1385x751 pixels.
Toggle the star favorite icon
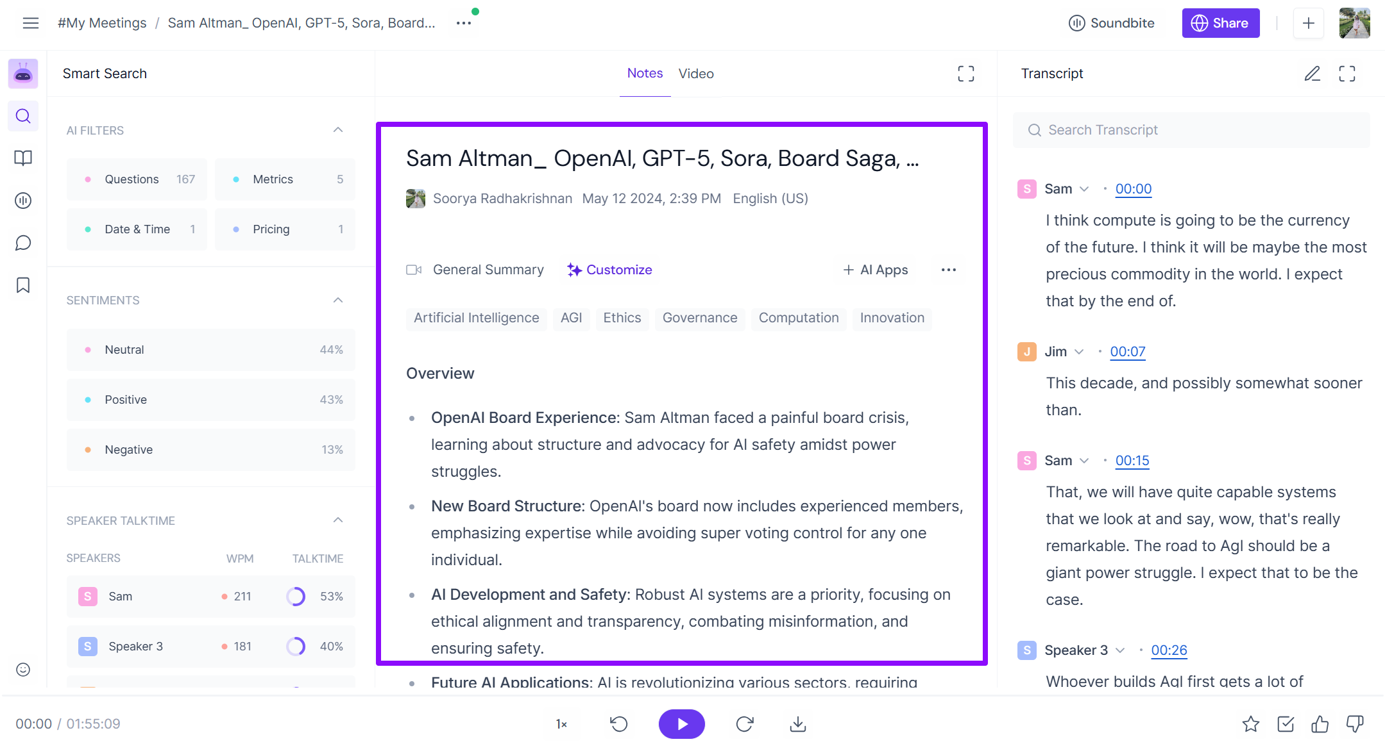click(x=1250, y=724)
